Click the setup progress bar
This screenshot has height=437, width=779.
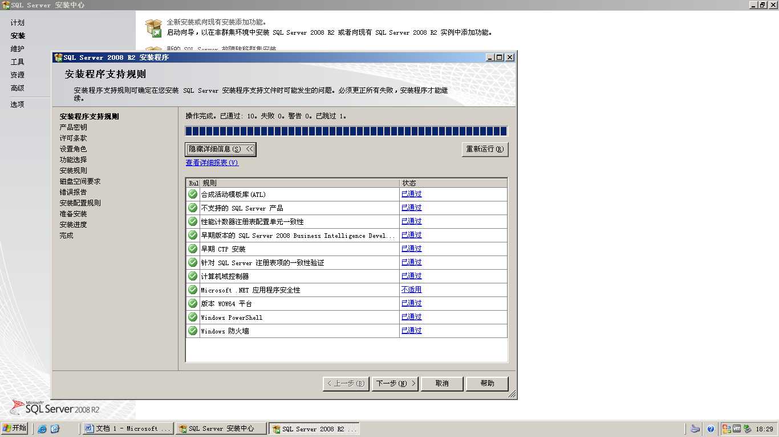[346, 131]
